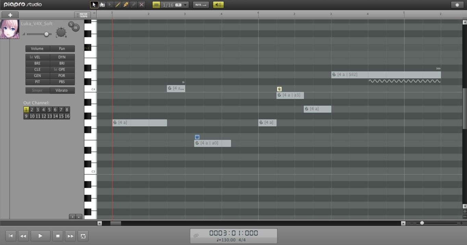Solo the Luka_V4X_Soft track
The height and width of the screenshot is (245, 467).
click(x=71, y=24)
